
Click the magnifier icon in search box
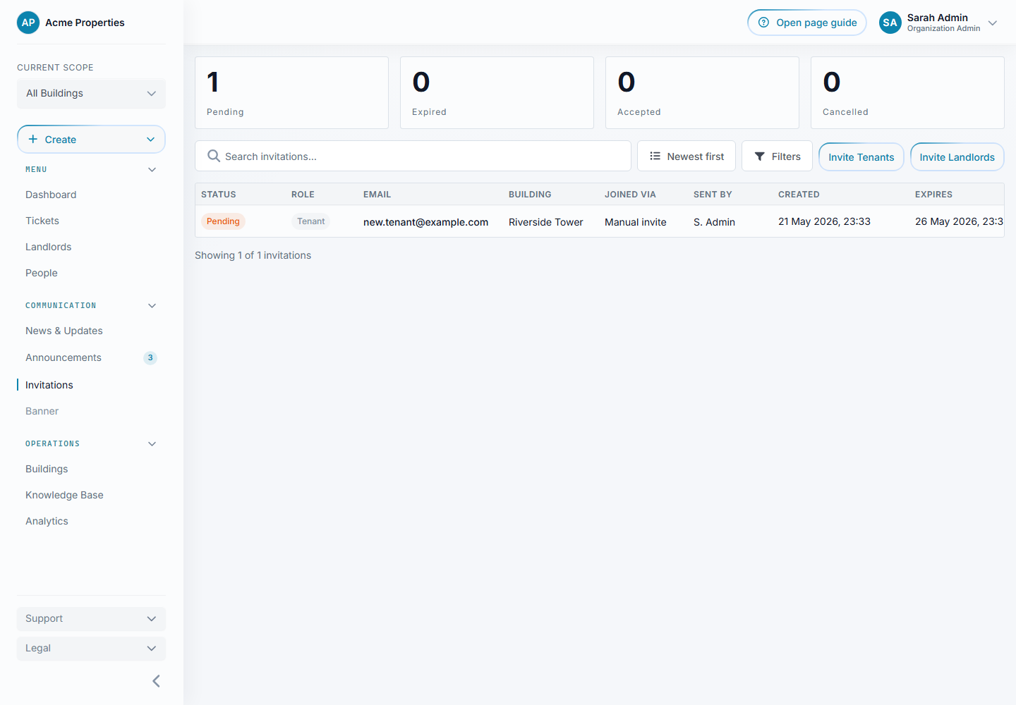[214, 156]
